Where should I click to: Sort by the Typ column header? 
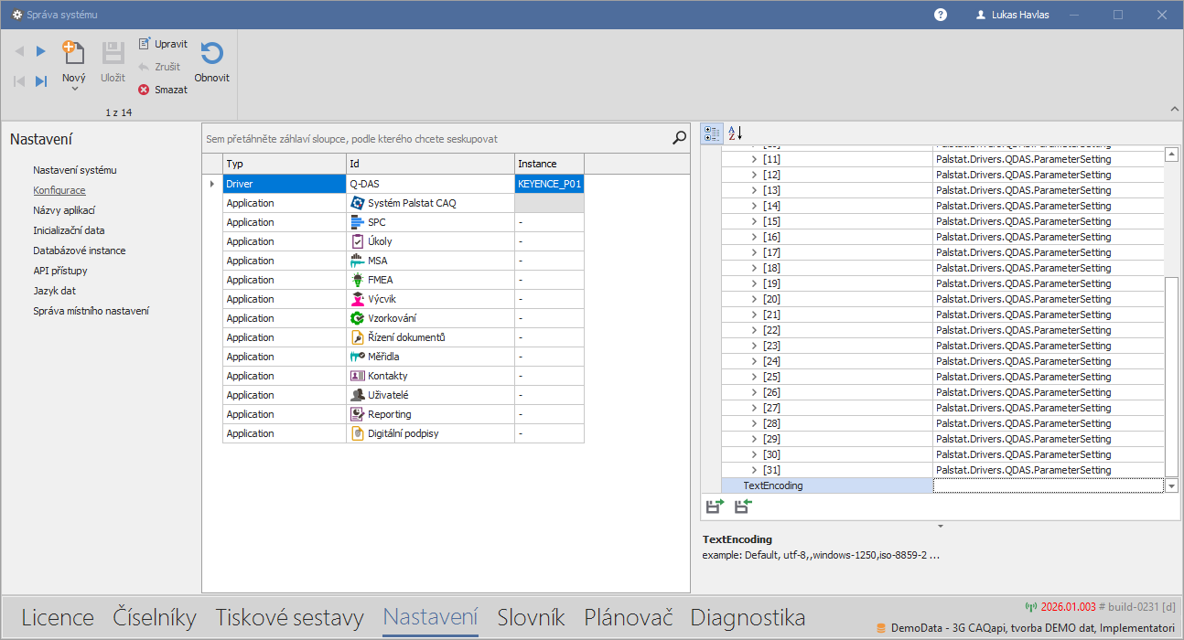click(x=285, y=164)
